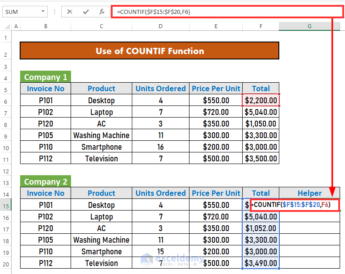The width and height of the screenshot is (345, 274).
Task: Click Television product in row 11
Action: [101, 159]
